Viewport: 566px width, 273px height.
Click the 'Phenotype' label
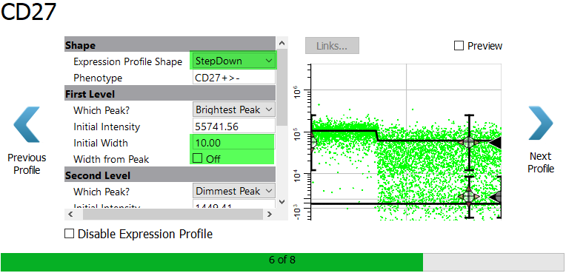click(98, 78)
